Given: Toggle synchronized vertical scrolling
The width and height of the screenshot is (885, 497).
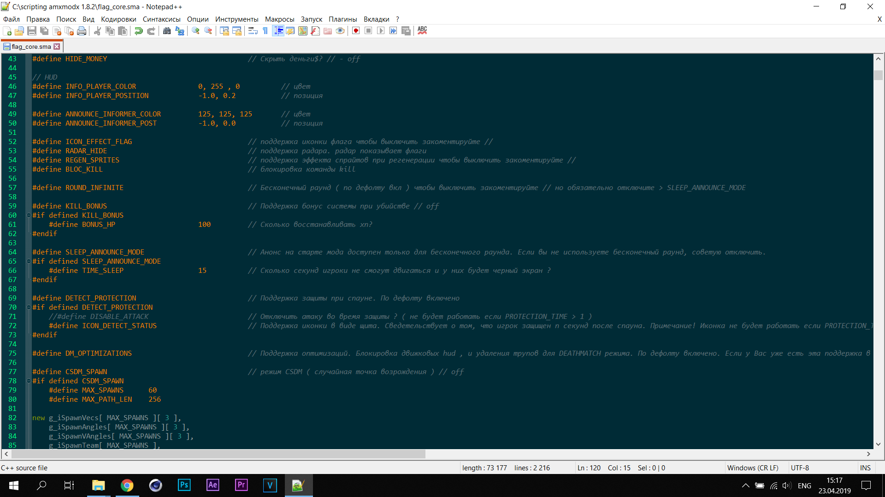Looking at the screenshot, I should click(224, 31).
